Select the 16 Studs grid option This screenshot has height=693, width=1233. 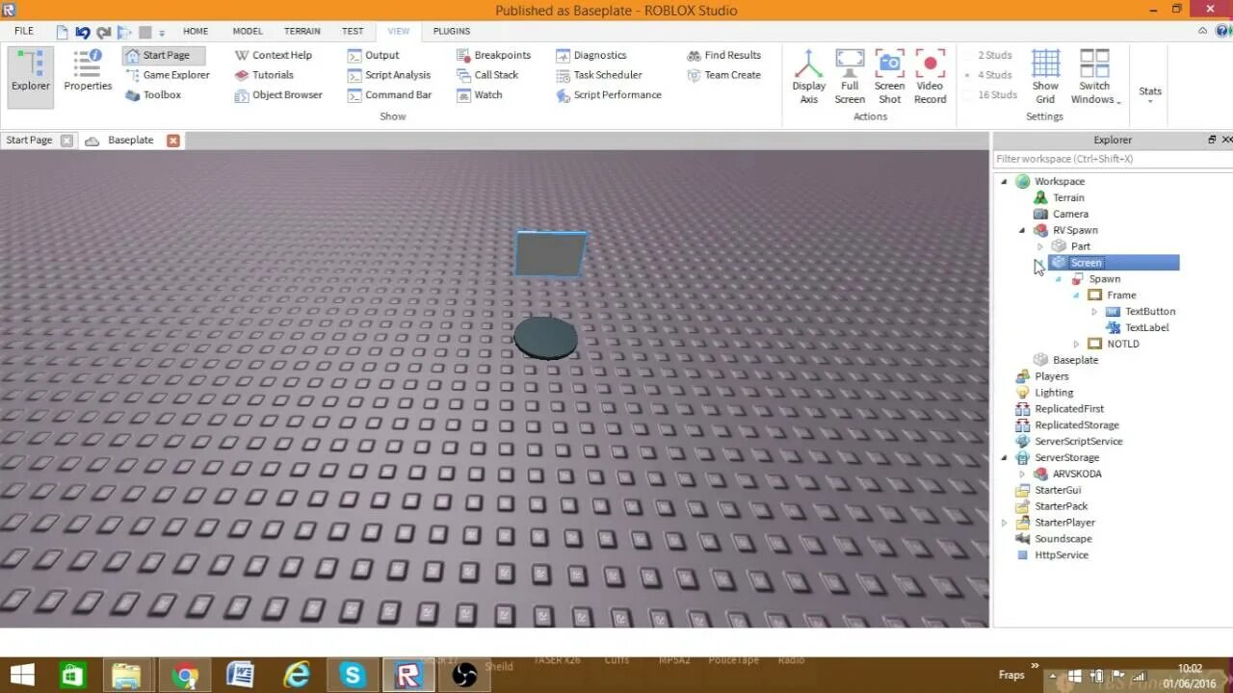pos(992,95)
